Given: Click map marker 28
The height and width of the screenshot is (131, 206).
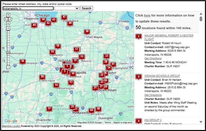Looking at the screenshot, I should coord(106,62).
